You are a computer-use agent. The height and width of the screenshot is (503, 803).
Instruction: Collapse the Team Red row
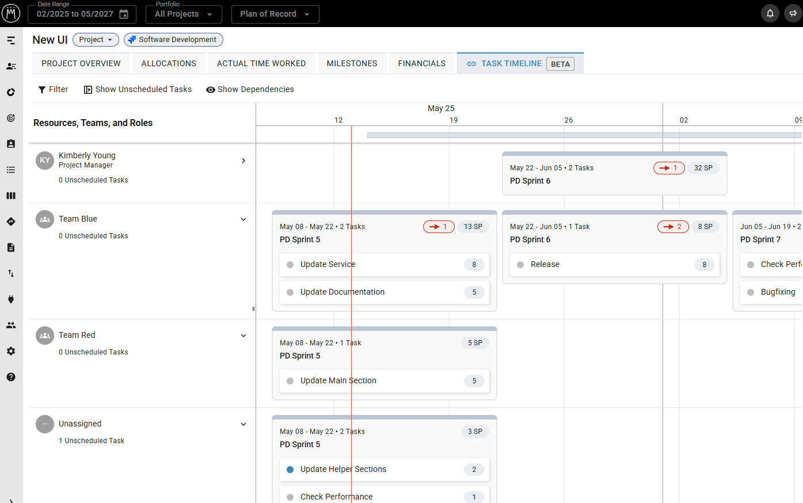point(243,336)
